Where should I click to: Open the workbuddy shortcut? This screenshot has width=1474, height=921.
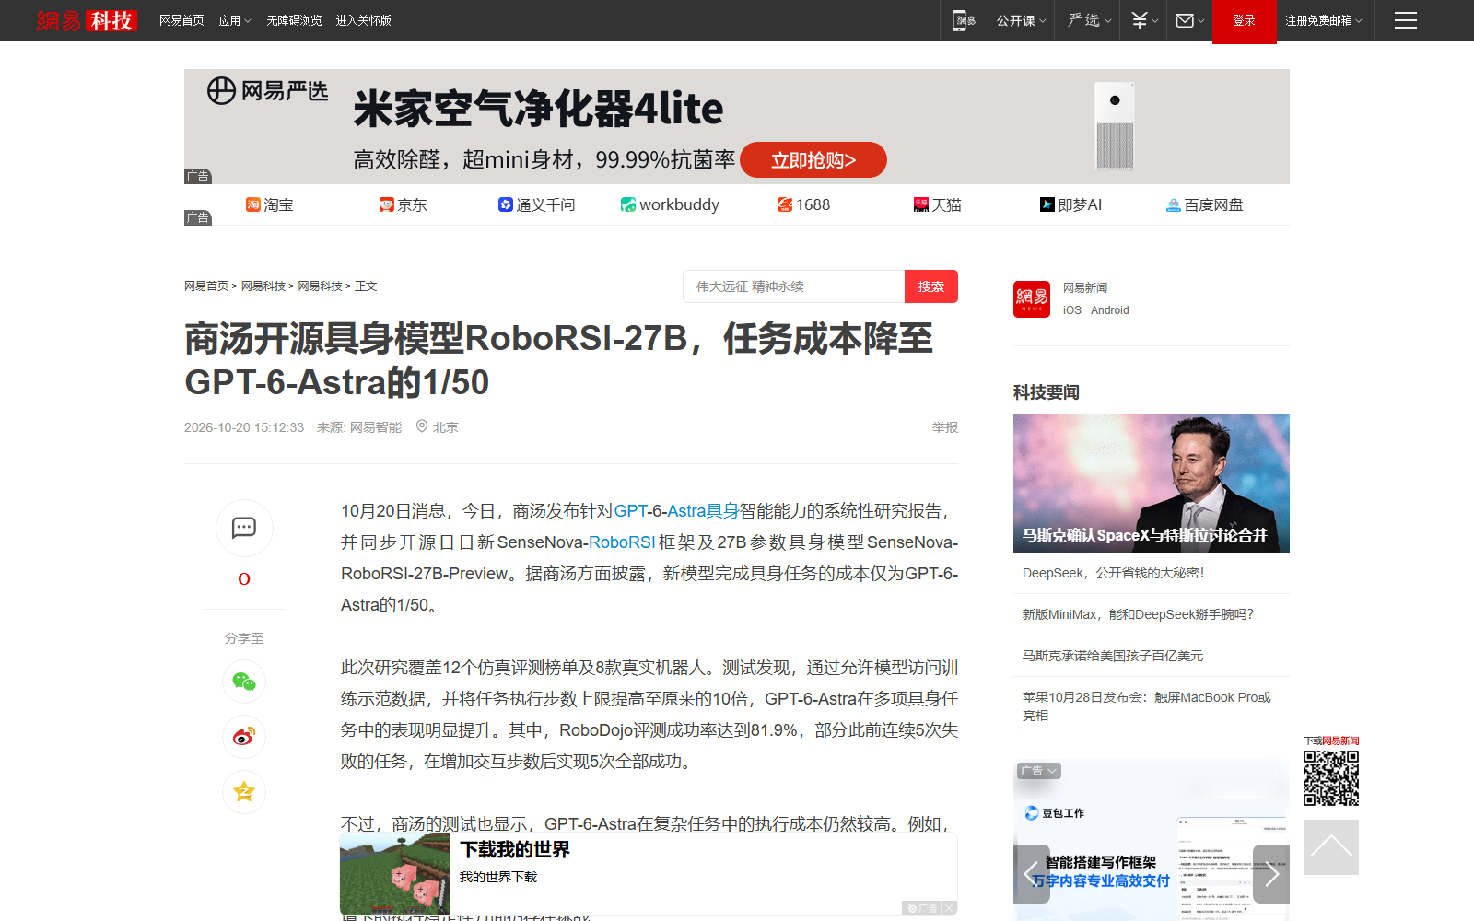click(670, 204)
